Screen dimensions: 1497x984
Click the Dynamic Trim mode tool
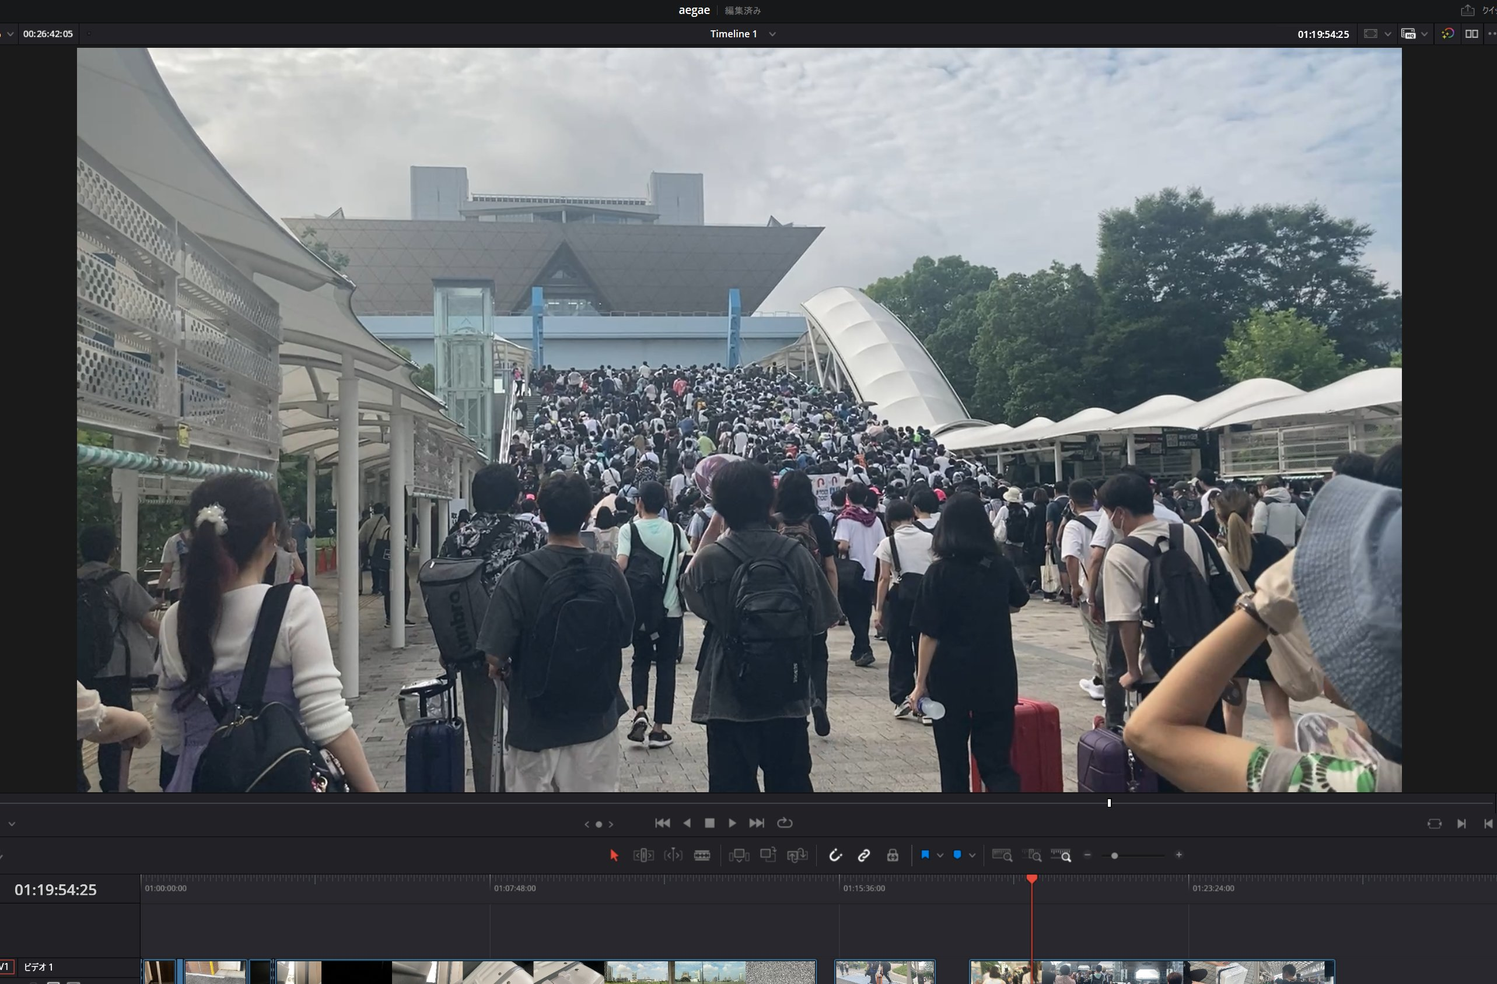point(673,855)
